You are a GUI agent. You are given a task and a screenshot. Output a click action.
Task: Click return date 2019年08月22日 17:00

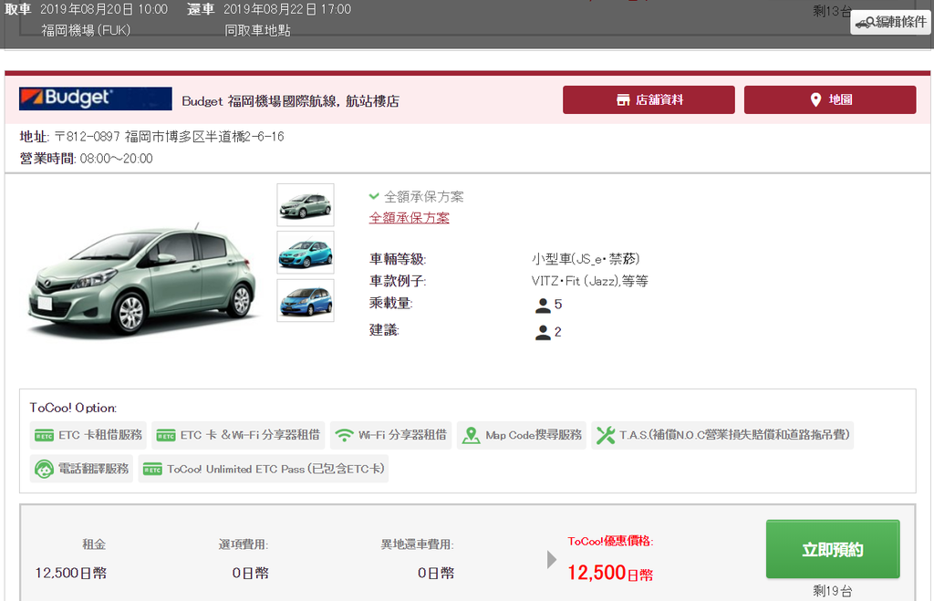(x=287, y=9)
